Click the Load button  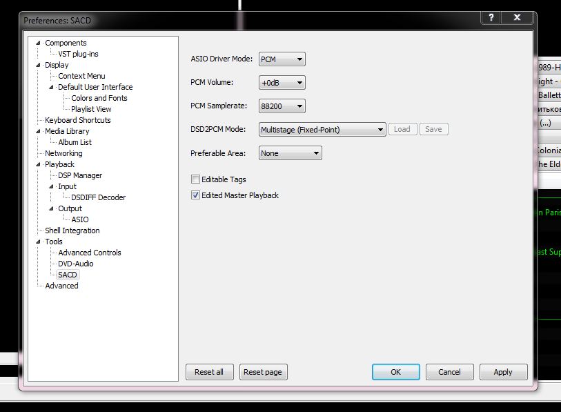(402, 129)
